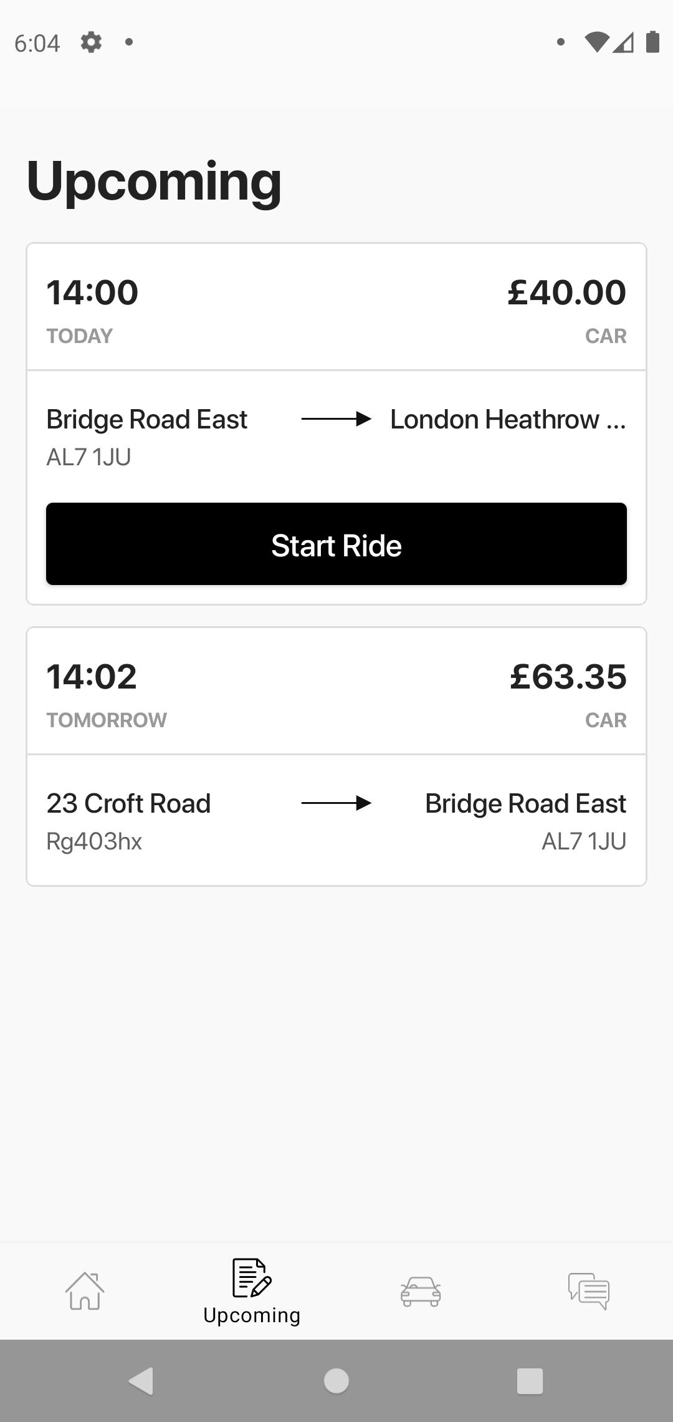Tap the Android recent apps square

pos(530,1381)
